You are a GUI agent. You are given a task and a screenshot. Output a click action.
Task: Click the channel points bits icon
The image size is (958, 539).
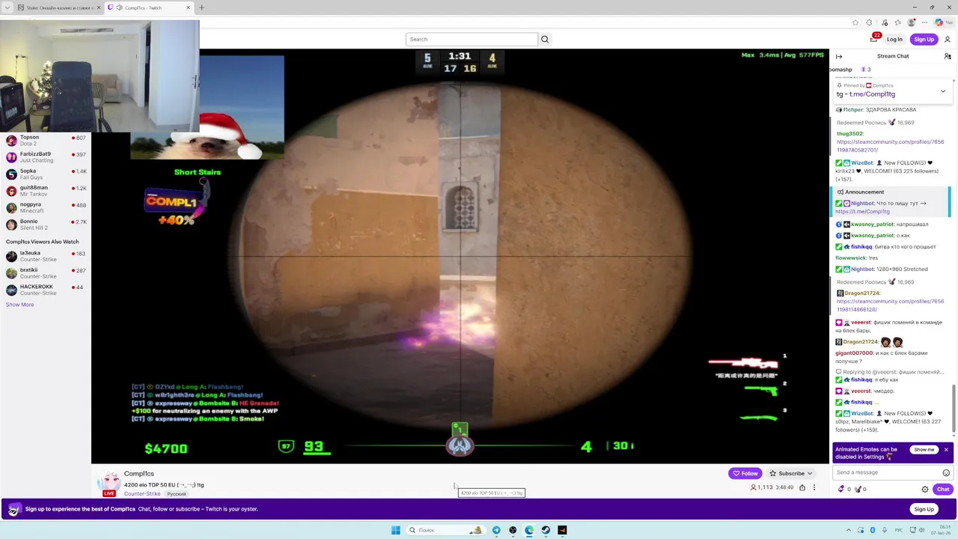(x=840, y=489)
